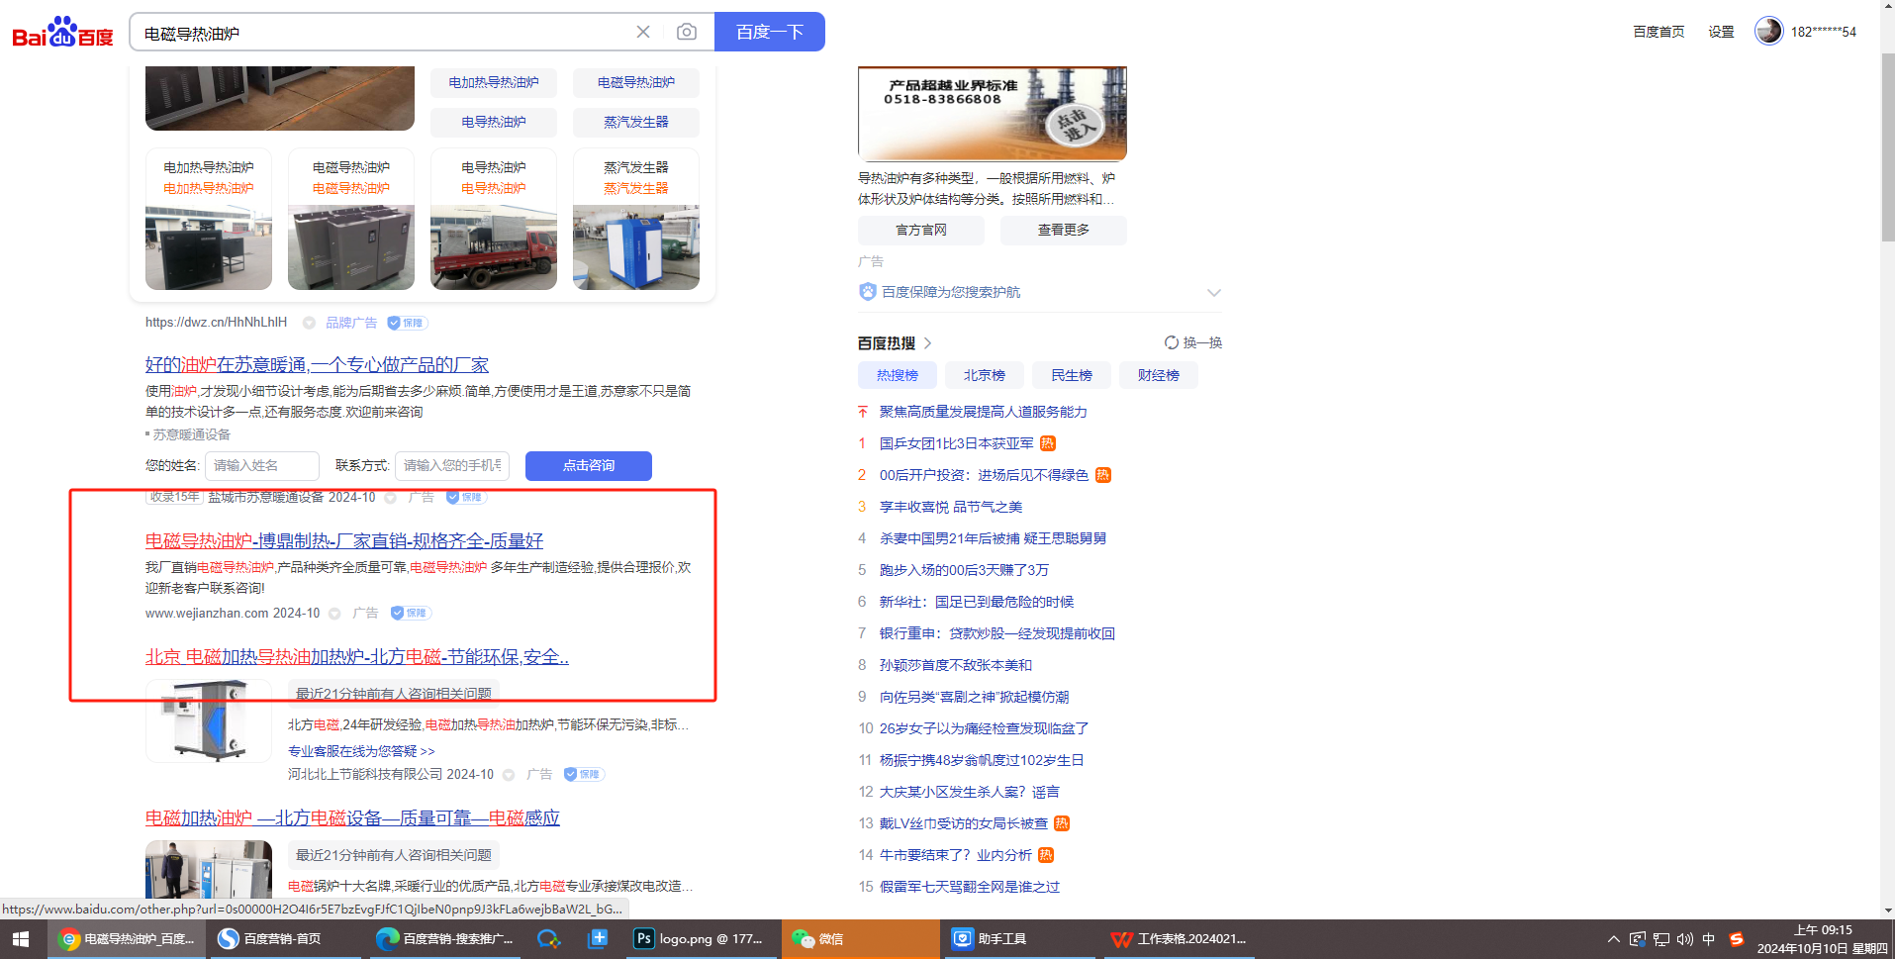Open 助手工具 from the taskbar
This screenshot has width=1895, height=959.
pyautogui.click(x=1020, y=939)
